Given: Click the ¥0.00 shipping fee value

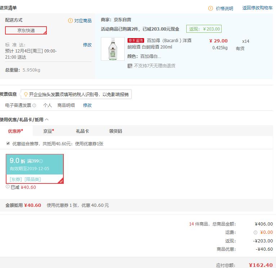Looking at the screenshot, I should tap(267, 232).
